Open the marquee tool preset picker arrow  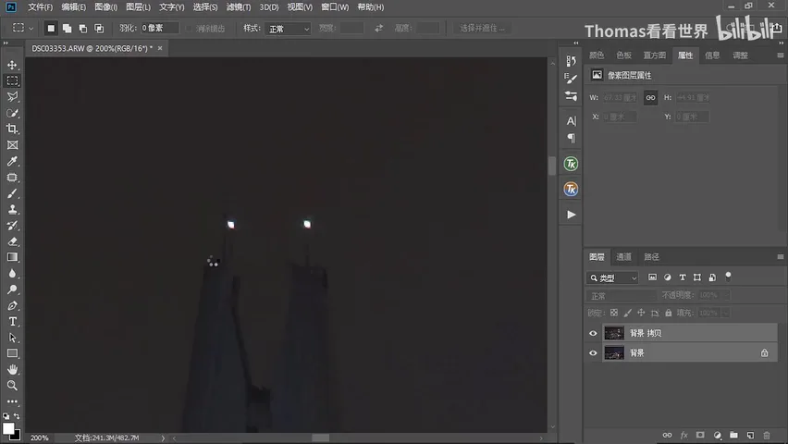31,29
